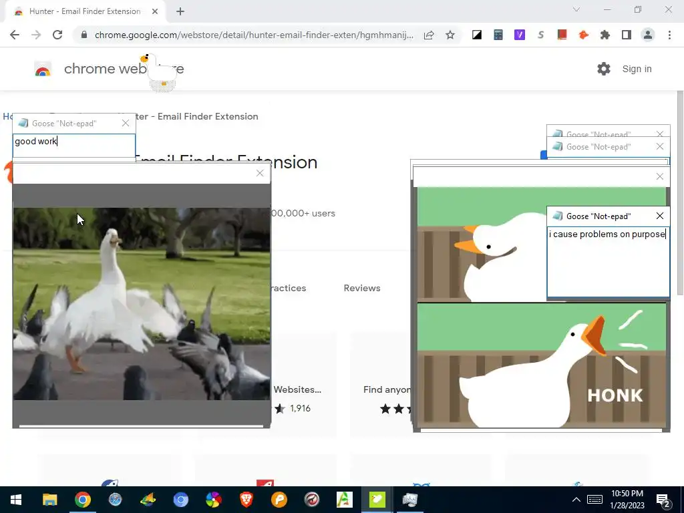Click the address bar URL
The height and width of the screenshot is (513, 684).
pyautogui.click(x=254, y=35)
